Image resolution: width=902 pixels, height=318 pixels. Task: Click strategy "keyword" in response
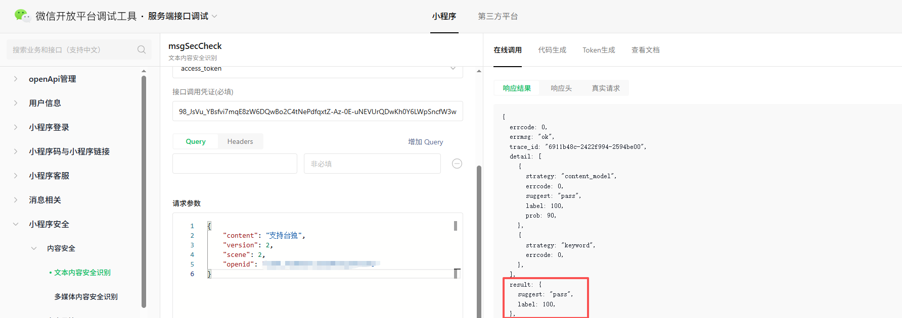(561, 245)
